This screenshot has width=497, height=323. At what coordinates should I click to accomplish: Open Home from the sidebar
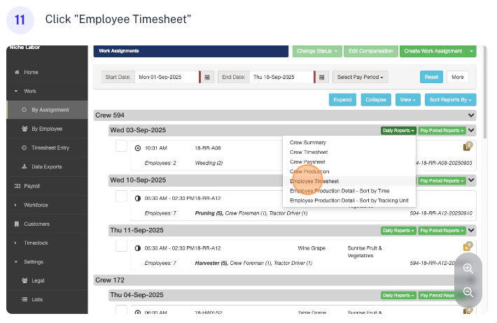(31, 72)
